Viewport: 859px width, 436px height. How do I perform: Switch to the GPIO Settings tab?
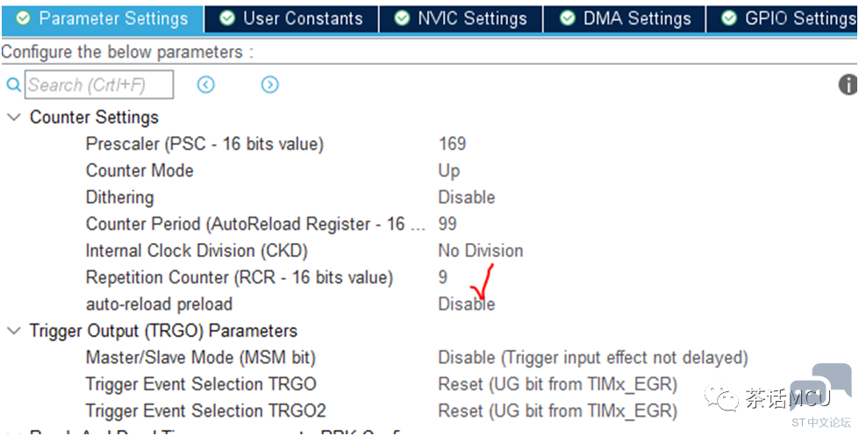click(783, 18)
